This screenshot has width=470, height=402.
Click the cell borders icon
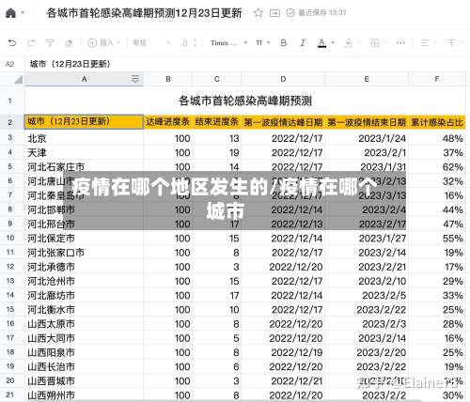375,43
